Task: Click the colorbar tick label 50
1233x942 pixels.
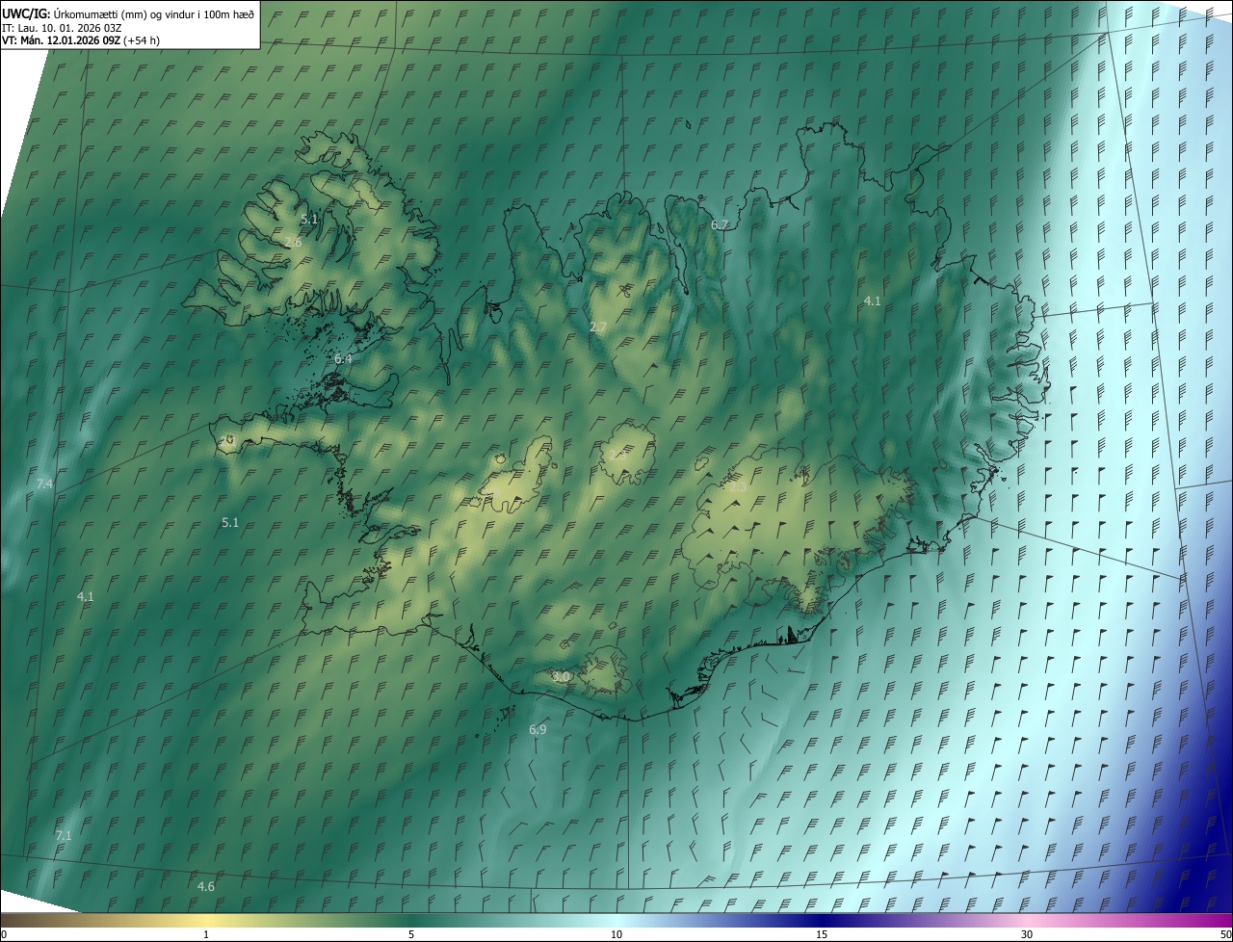Action: coord(1224,934)
